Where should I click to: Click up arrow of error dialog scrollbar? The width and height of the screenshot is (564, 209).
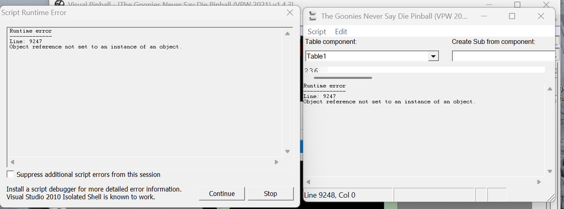tap(288, 34)
